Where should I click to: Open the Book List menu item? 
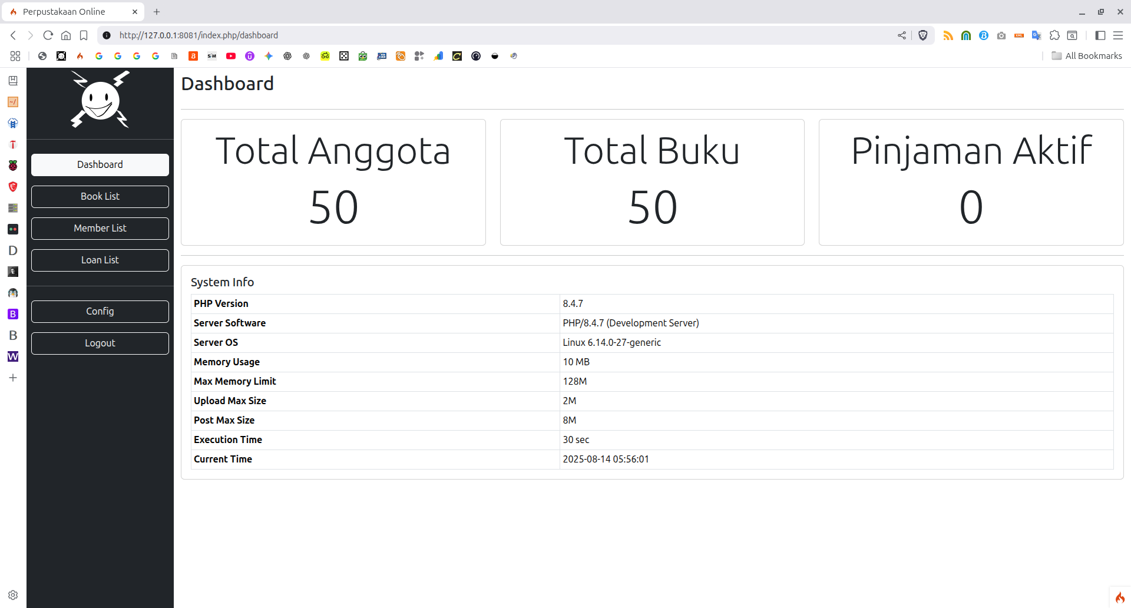[100, 197]
